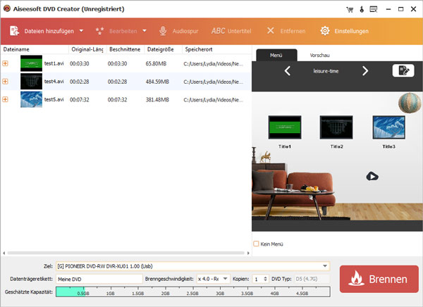The image size is (423, 307).
Task: Click the Untertitel ABC icon
Action: coord(219,31)
